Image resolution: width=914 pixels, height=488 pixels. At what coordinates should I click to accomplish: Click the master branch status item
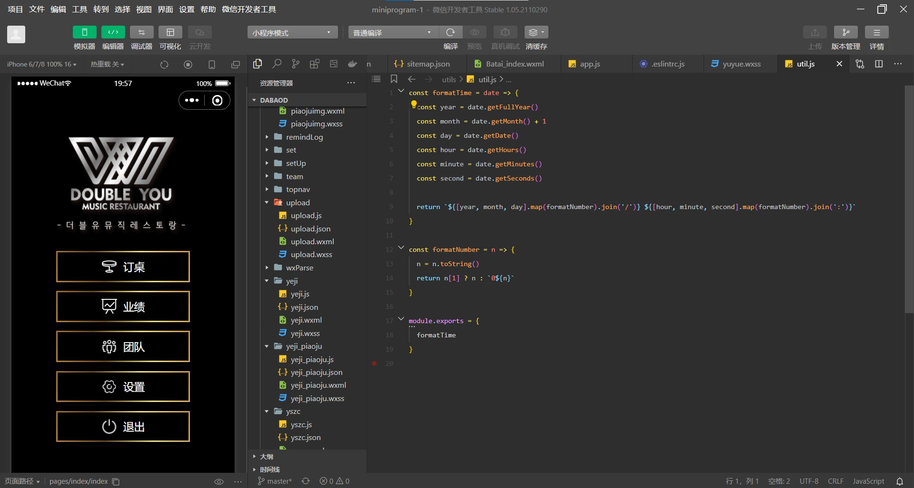(x=275, y=481)
